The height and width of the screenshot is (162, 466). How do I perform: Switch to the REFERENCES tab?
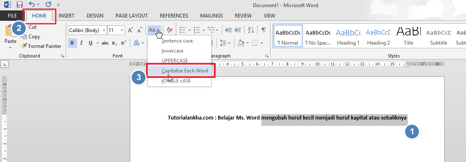click(174, 16)
